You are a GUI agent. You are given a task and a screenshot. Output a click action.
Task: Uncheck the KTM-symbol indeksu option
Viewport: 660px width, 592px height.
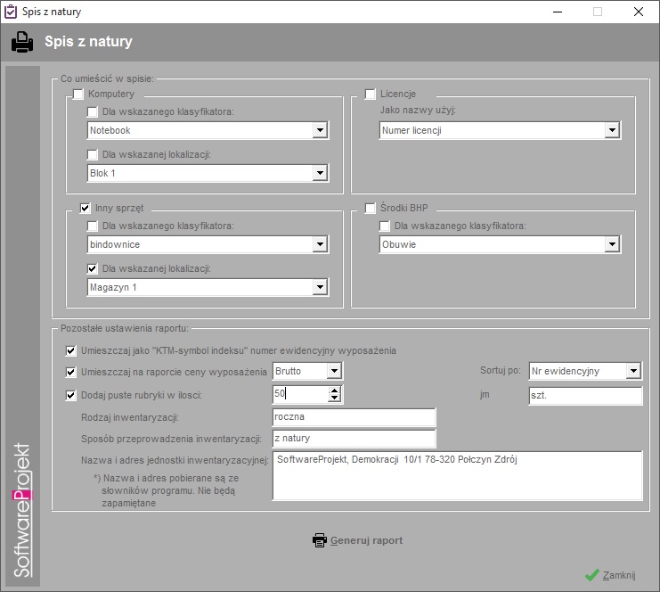coord(70,350)
